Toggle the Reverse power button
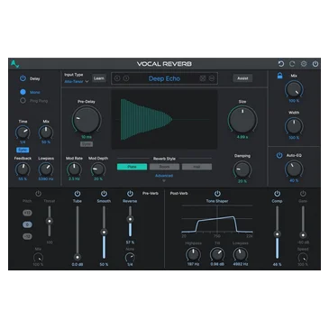This screenshot has height=329, width=329. 130,194
